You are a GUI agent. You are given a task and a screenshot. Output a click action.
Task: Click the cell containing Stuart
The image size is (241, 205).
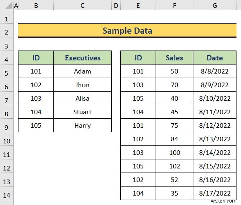tap(83, 112)
